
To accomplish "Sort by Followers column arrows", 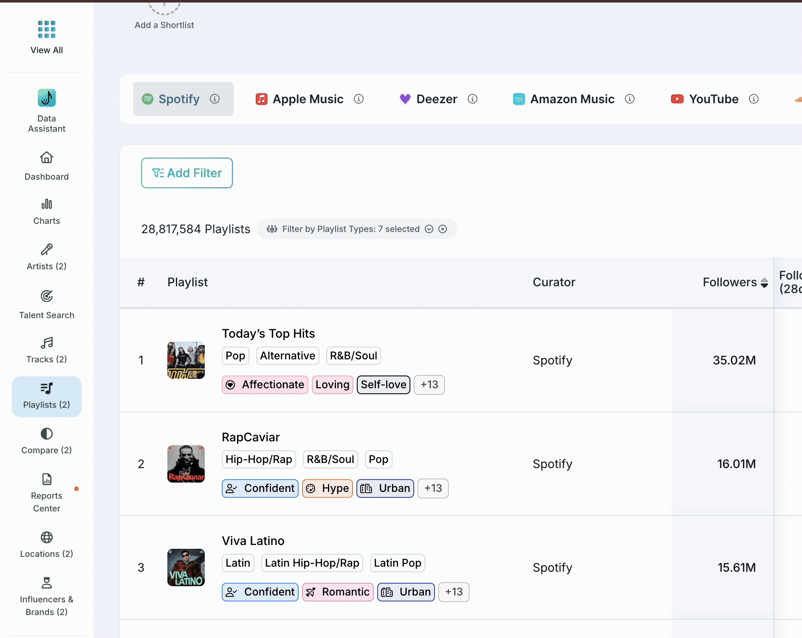I will pos(764,282).
